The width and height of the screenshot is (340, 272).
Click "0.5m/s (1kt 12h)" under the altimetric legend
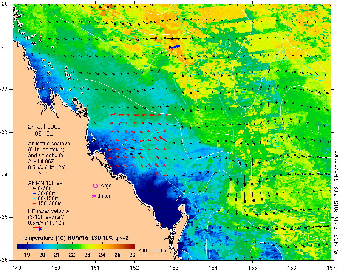(47, 167)
